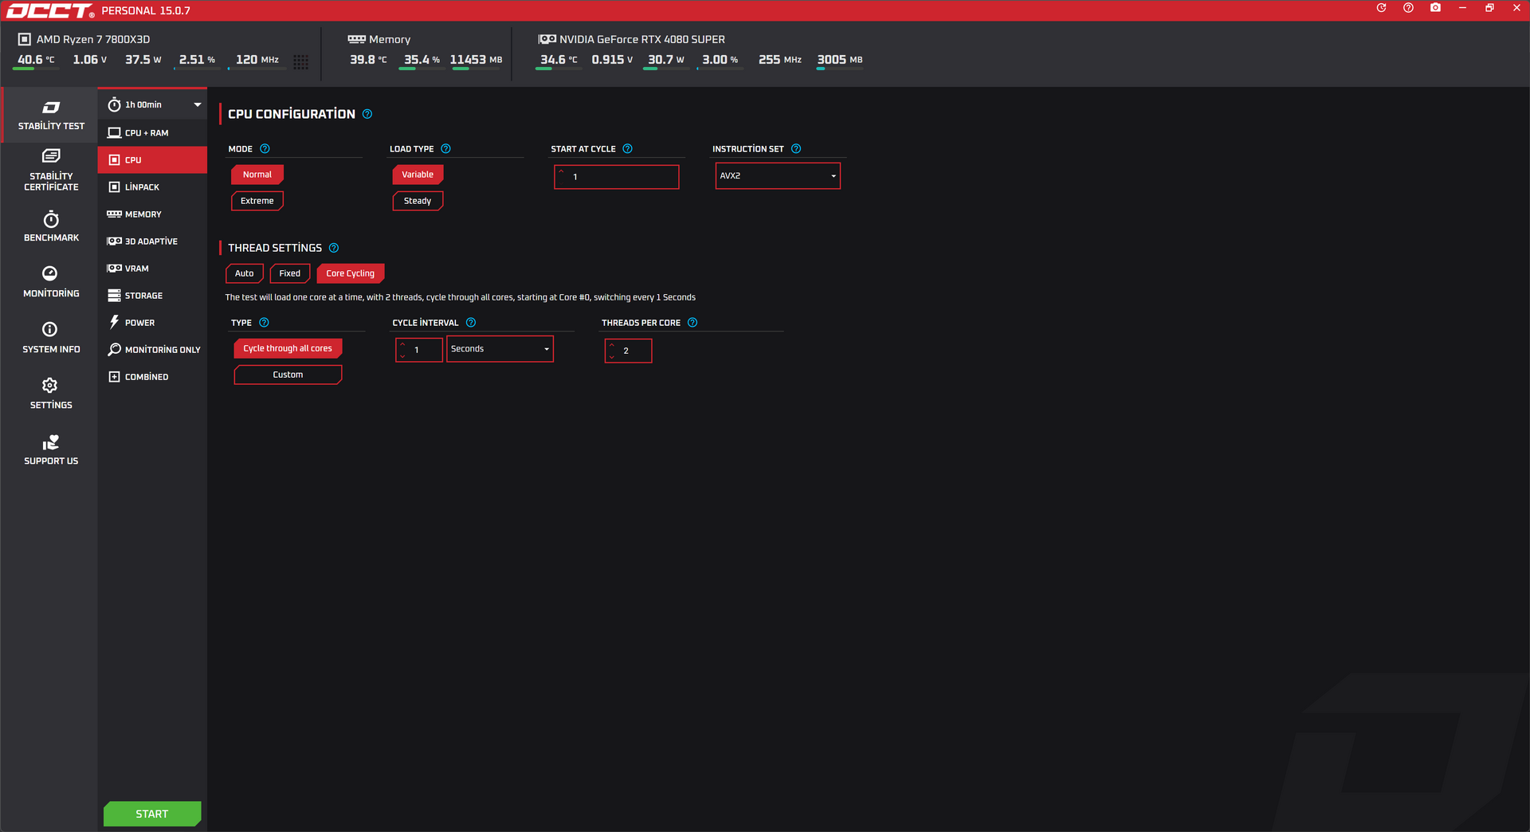
Task: Click the AMD Ryzen 7 7800X3D label
Action: pyautogui.click(x=93, y=39)
